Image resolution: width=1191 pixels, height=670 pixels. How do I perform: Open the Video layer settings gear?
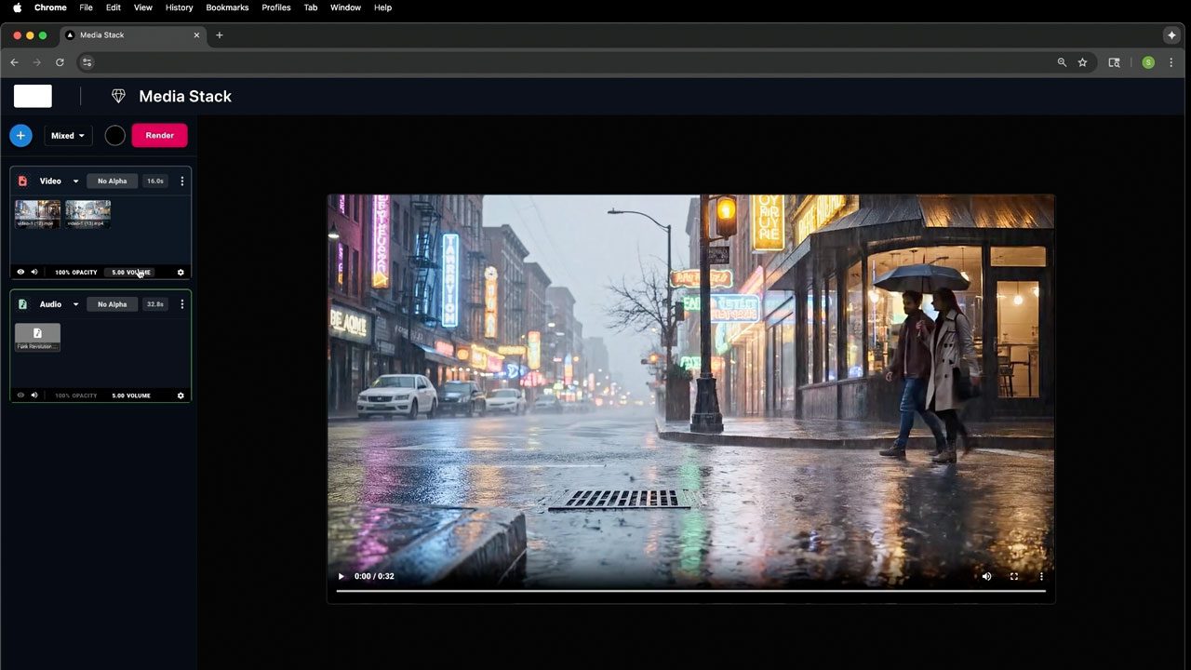pyautogui.click(x=181, y=273)
